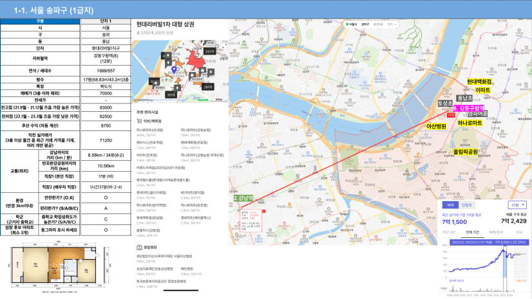
Task: Open the apartment floor plan thumbnail
Action: tap(60, 267)
